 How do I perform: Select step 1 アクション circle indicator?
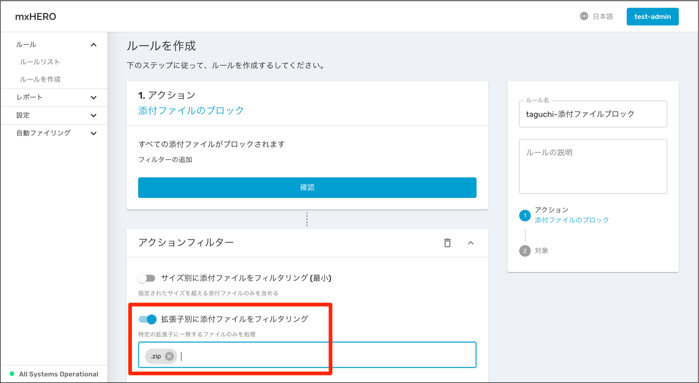coord(525,216)
